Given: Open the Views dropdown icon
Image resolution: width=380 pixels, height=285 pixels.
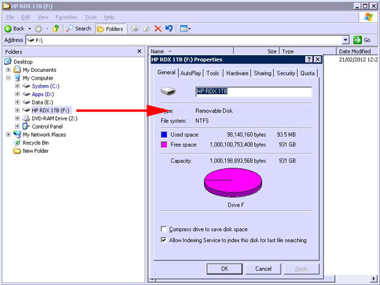Looking at the screenshot, I should (185, 29).
